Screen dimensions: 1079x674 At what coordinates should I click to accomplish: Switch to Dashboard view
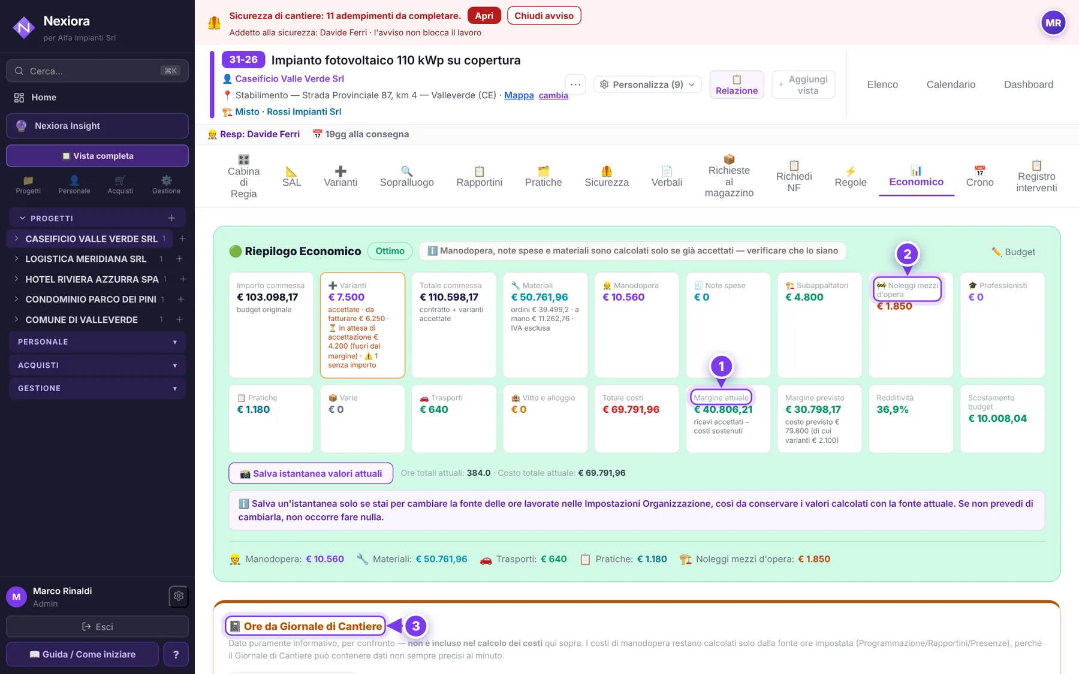pyautogui.click(x=1029, y=84)
